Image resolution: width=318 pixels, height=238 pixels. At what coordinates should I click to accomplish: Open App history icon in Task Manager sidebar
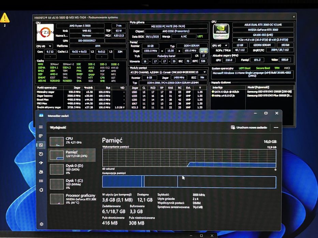(41, 154)
